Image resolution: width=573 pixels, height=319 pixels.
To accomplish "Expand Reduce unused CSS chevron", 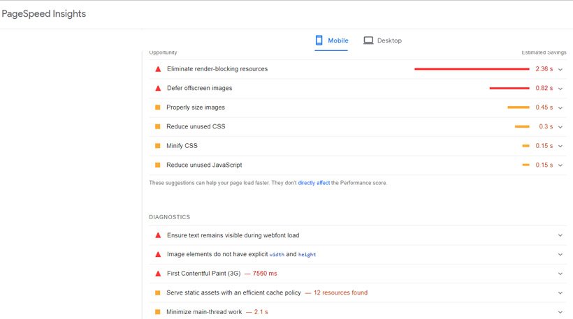I will (560, 126).
